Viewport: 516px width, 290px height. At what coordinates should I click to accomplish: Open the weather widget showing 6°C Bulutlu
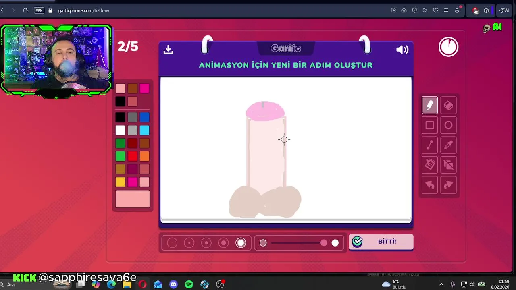coord(394,284)
